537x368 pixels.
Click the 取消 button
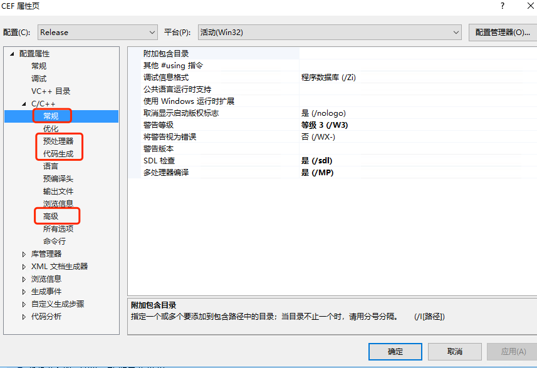454,351
